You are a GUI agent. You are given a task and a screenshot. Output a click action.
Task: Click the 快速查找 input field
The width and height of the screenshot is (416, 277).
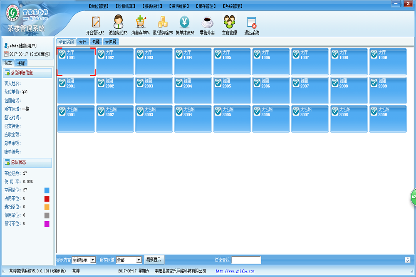tap(246, 260)
